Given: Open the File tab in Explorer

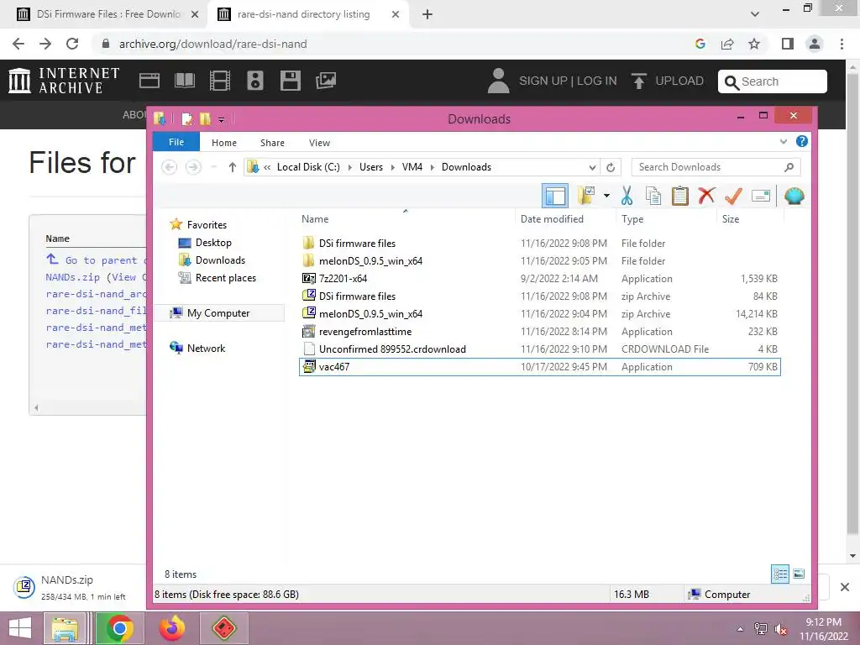Looking at the screenshot, I should (x=176, y=142).
